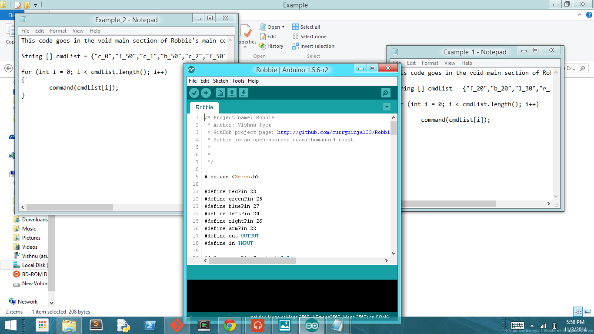Follow the GitHub project page link in code

(333, 132)
